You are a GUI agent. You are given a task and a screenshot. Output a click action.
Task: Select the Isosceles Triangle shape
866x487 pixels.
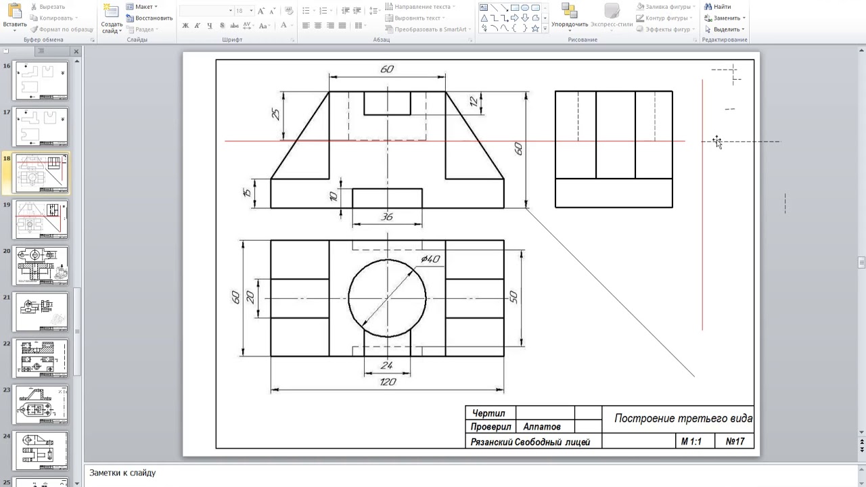click(x=484, y=18)
